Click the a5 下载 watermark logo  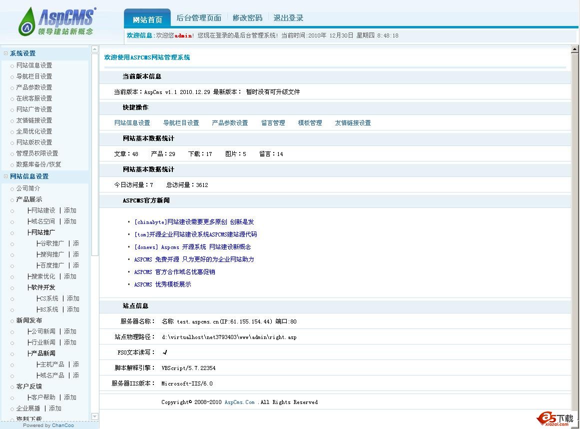[555, 418]
